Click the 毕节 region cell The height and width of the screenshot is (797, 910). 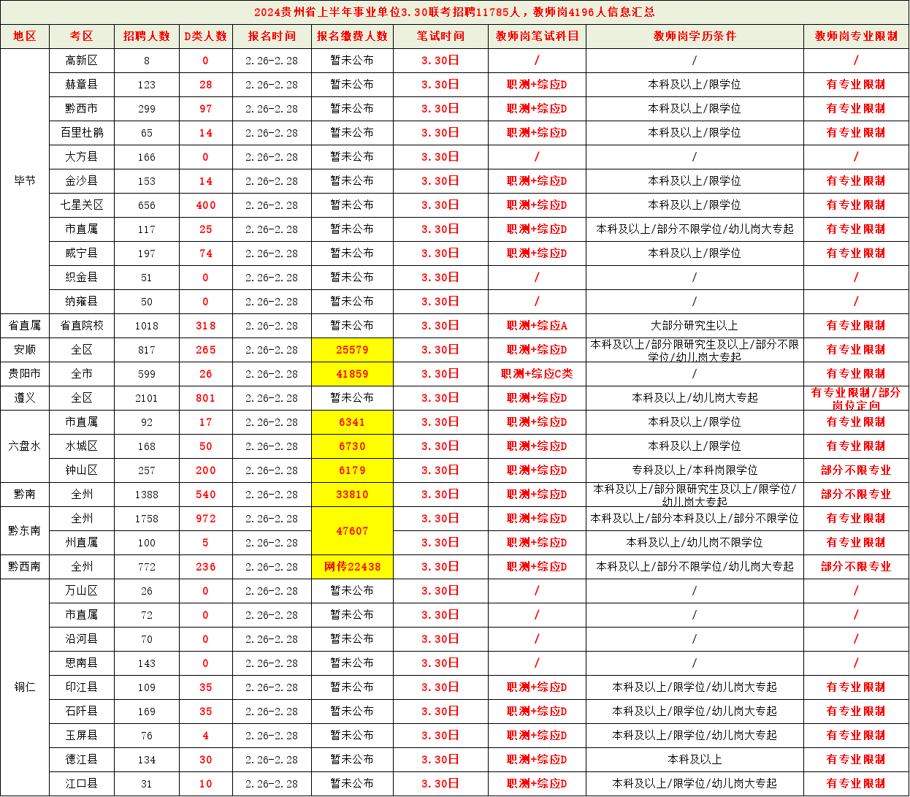click(x=25, y=180)
